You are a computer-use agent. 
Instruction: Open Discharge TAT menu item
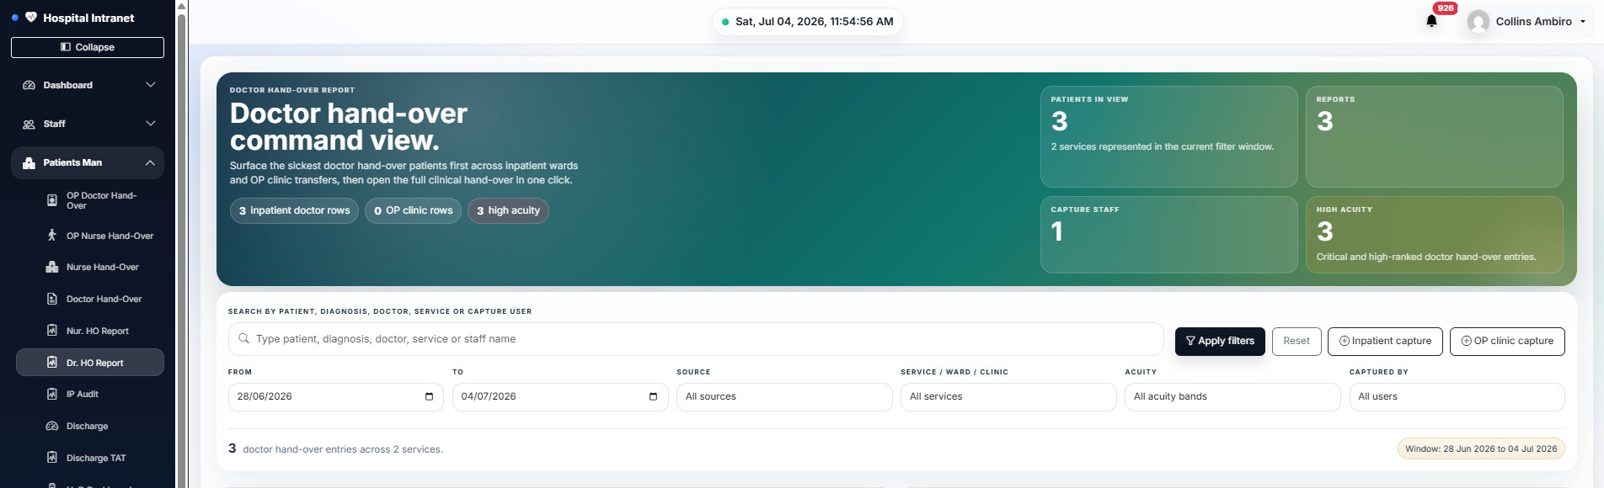(x=90, y=458)
